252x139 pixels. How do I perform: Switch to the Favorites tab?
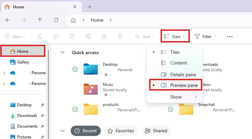(x=121, y=131)
